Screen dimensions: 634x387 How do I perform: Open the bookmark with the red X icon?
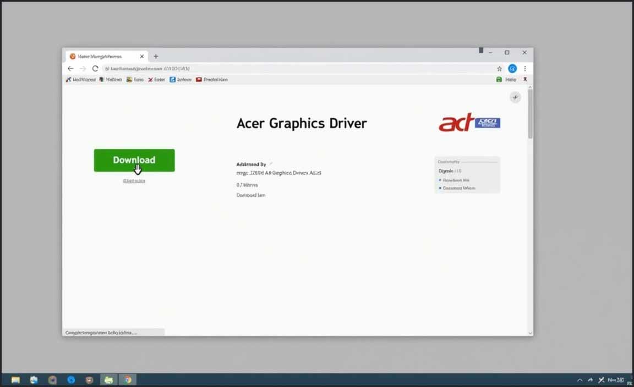(156, 80)
